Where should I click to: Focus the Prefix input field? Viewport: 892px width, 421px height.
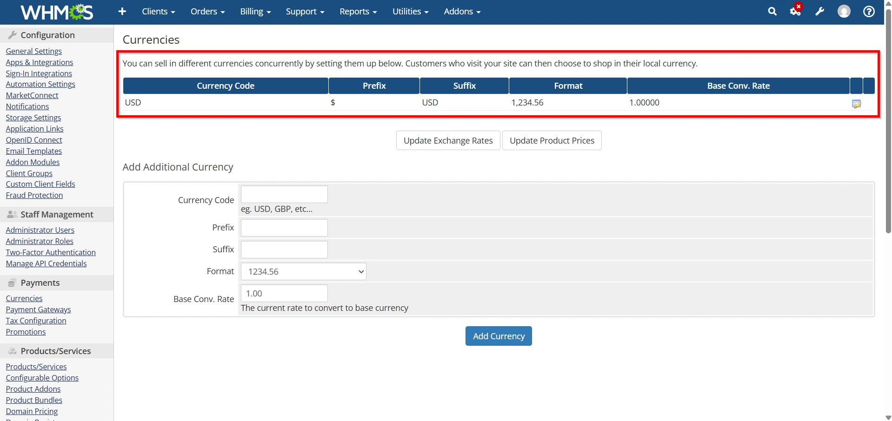[284, 228]
